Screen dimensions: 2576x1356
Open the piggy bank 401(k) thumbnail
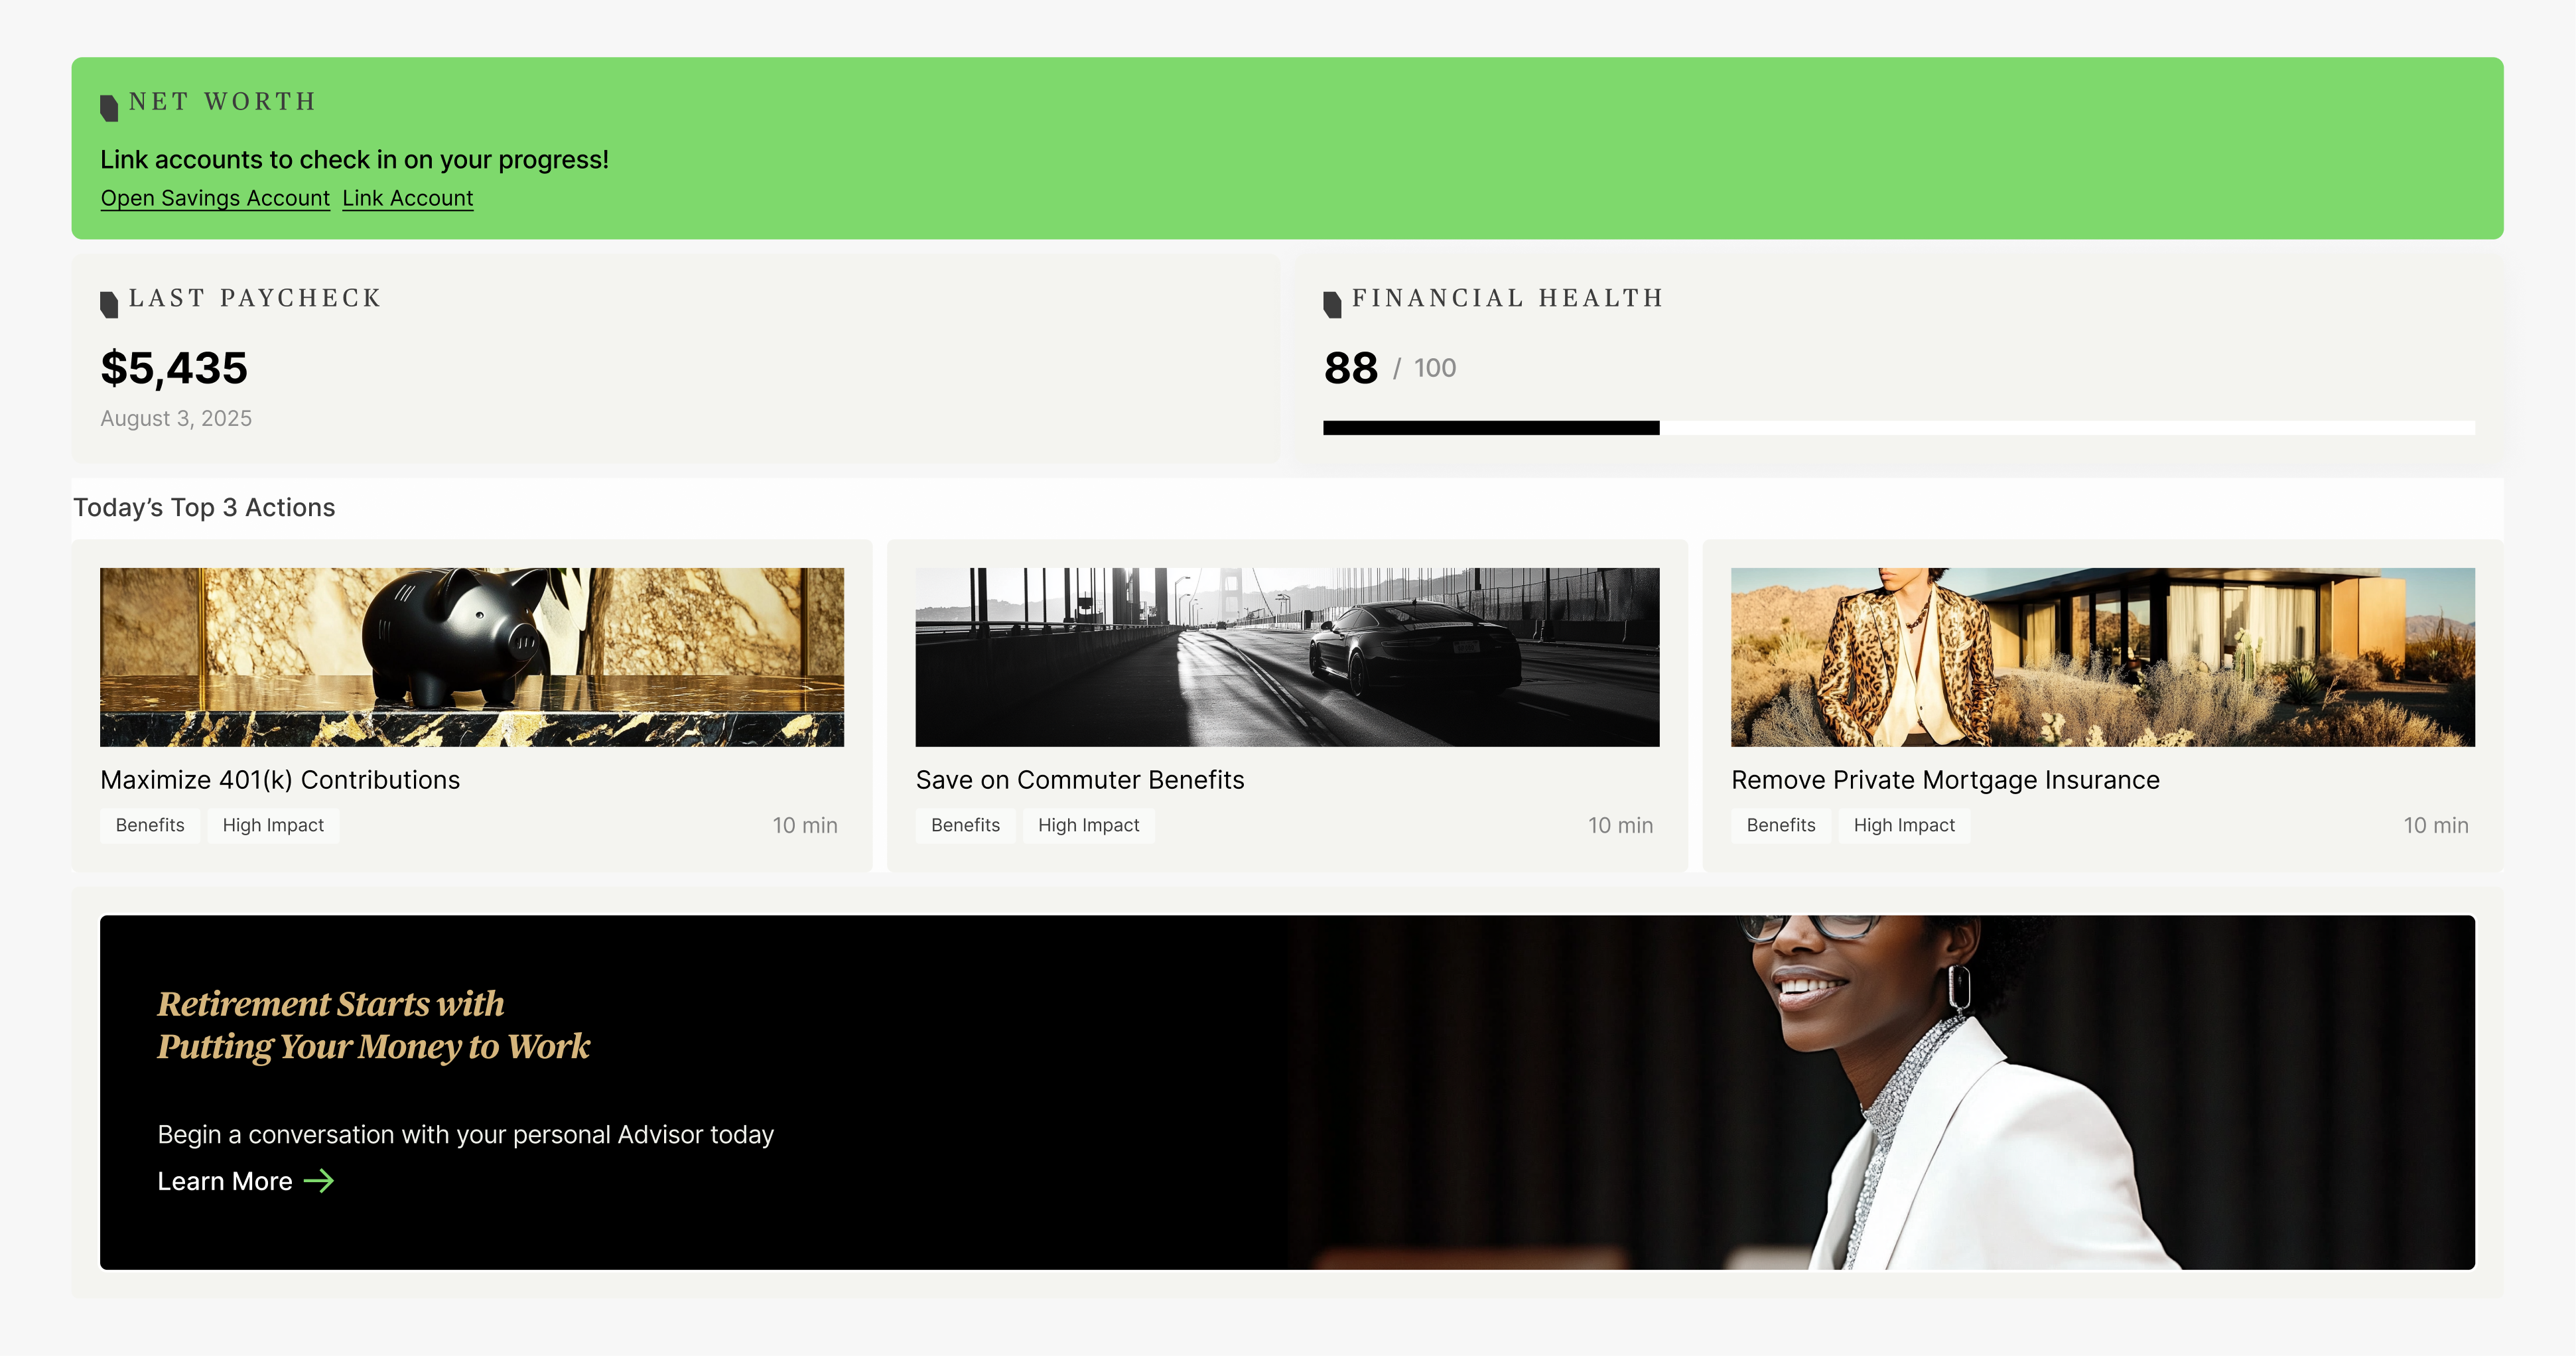click(472, 657)
